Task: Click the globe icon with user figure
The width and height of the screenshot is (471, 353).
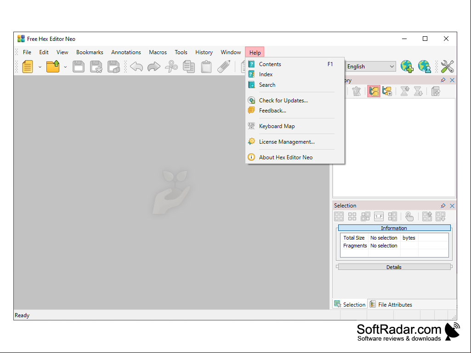Action: pyautogui.click(x=425, y=67)
